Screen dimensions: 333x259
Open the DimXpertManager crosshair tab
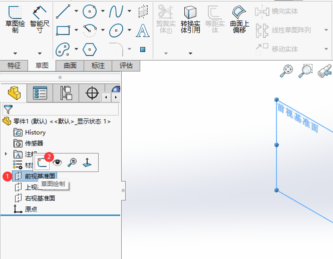[92, 93]
